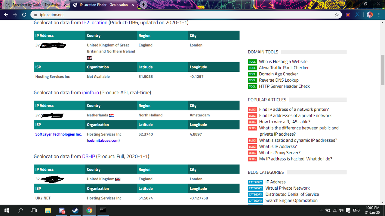Open the Windows Start menu

(7, 210)
